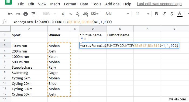Select Mohan in row 9
Screen dimensions: 189x102
[59, 78]
